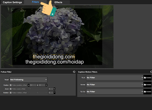This screenshot has width=152, height=110.
Task: Click the Follow zoom offset slider
Action: [37, 89]
